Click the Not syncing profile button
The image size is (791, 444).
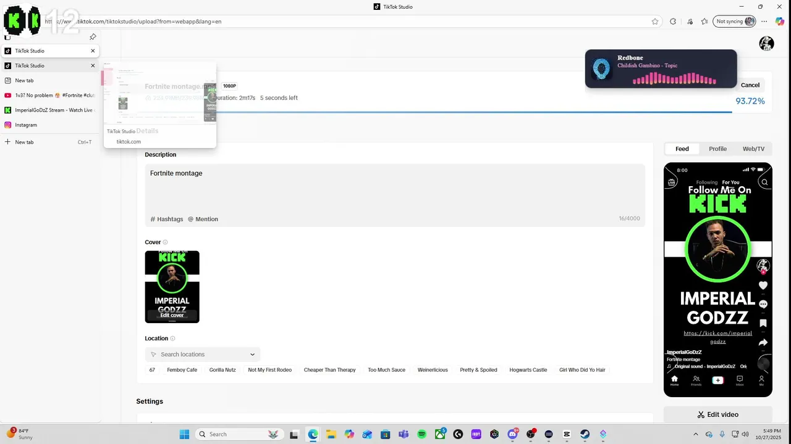pyautogui.click(x=735, y=22)
